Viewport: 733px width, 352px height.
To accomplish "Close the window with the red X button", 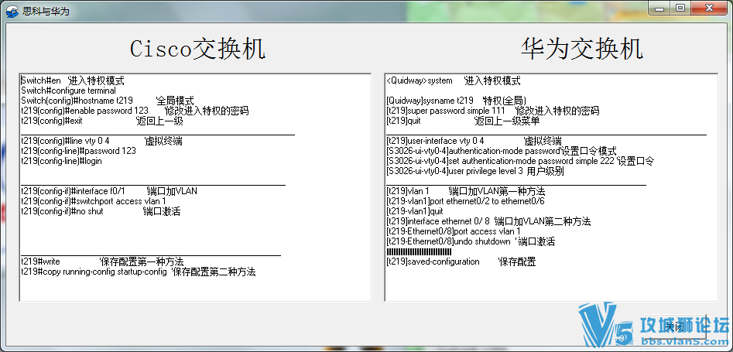I will click(709, 8).
